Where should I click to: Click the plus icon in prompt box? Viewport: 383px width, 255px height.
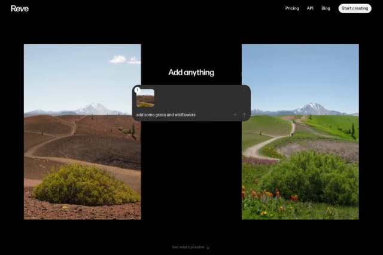click(235, 115)
